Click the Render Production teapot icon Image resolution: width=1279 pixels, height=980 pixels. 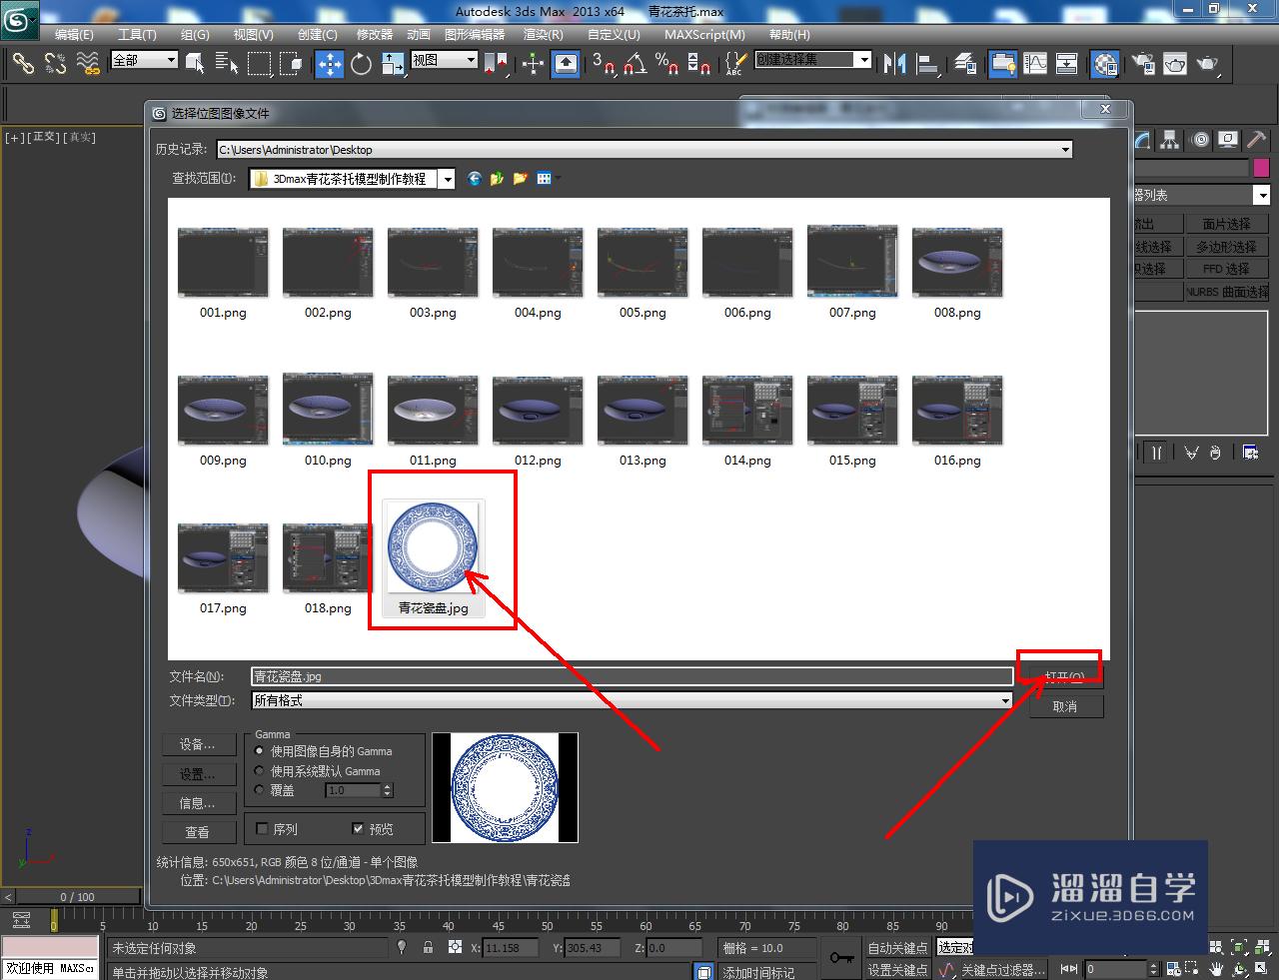(1208, 64)
